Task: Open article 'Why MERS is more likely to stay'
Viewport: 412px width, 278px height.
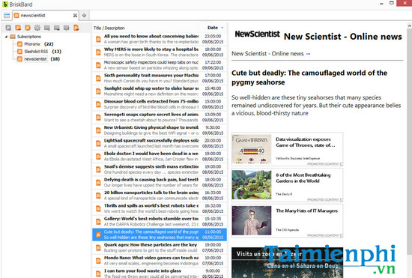Action: pyautogui.click(x=160, y=52)
